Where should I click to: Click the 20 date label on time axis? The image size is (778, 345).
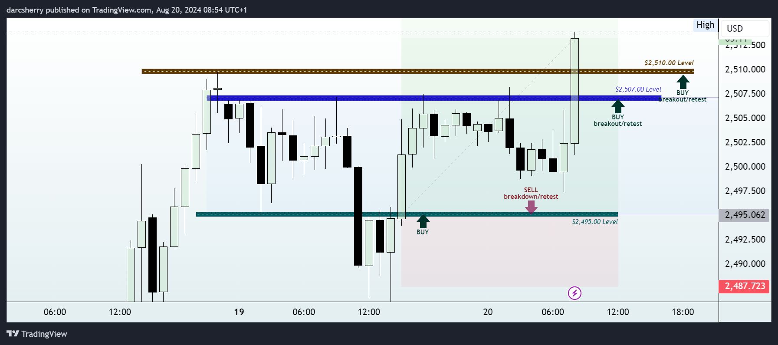click(x=488, y=312)
